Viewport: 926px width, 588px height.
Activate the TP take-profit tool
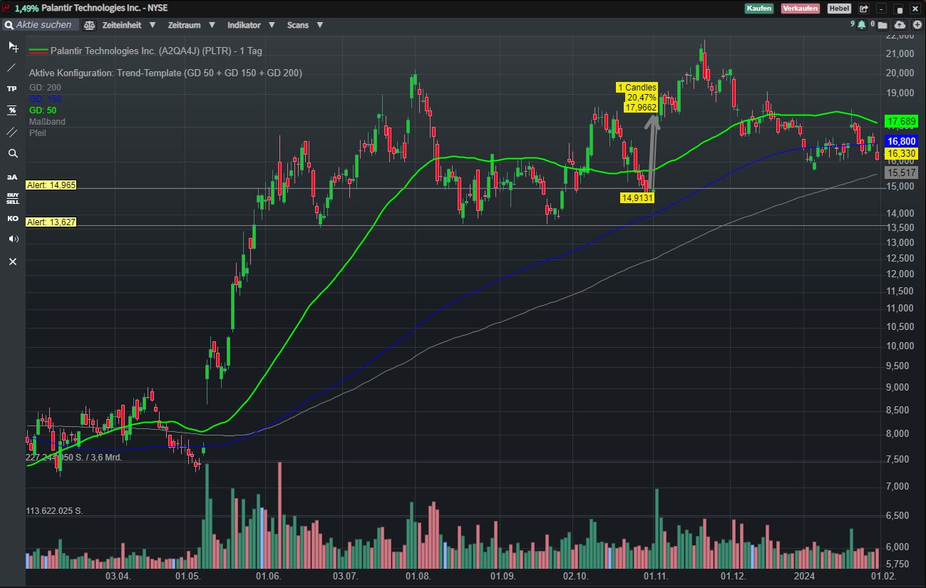(12, 89)
